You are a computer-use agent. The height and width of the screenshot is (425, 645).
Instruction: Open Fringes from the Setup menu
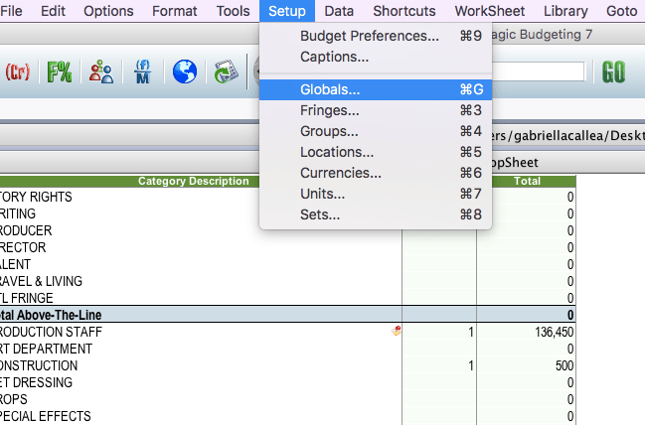(330, 110)
